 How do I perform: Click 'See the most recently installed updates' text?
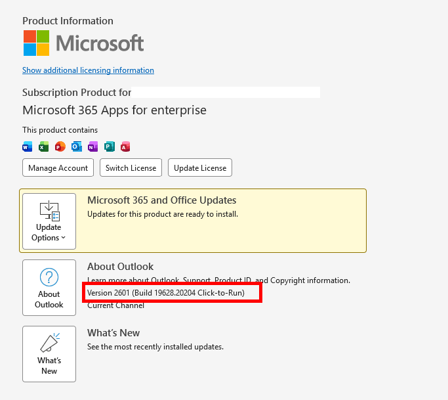[155, 347]
